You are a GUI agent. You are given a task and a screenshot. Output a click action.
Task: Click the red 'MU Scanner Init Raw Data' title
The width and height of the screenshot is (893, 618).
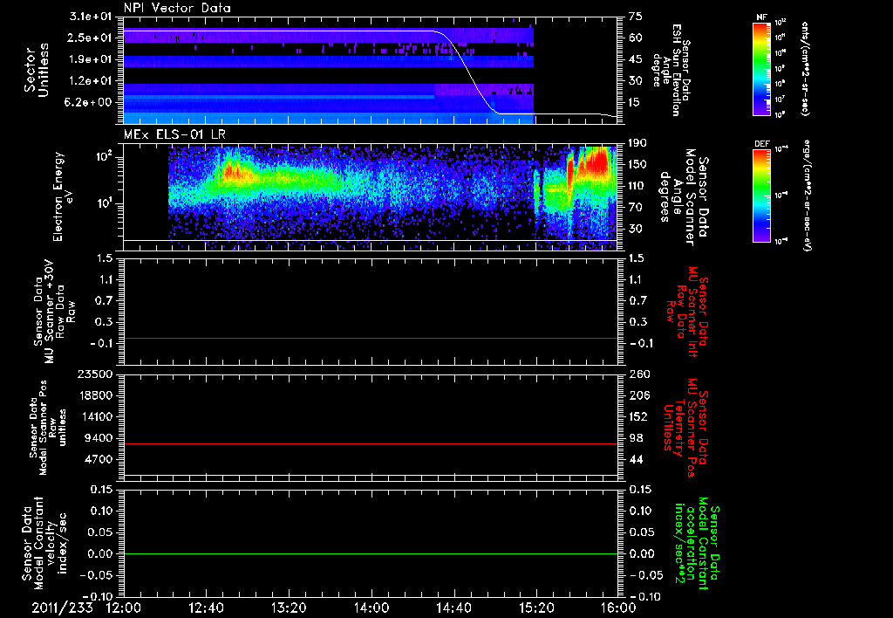point(685,312)
